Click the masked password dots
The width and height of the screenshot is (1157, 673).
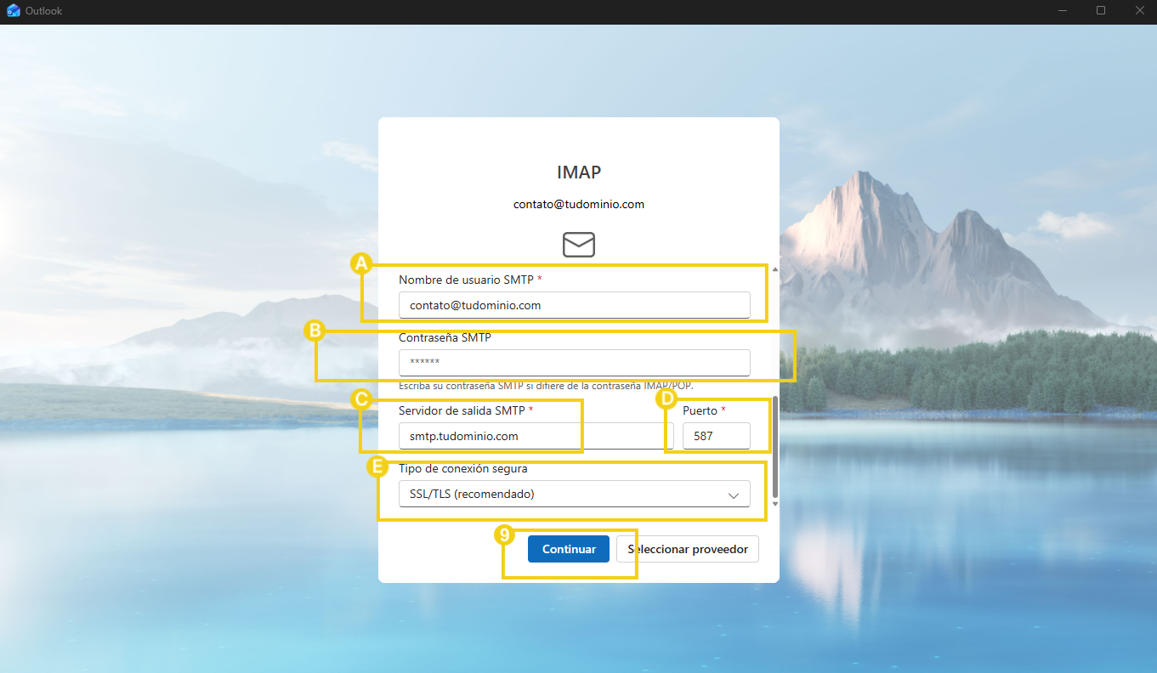click(x=425, y=362)
